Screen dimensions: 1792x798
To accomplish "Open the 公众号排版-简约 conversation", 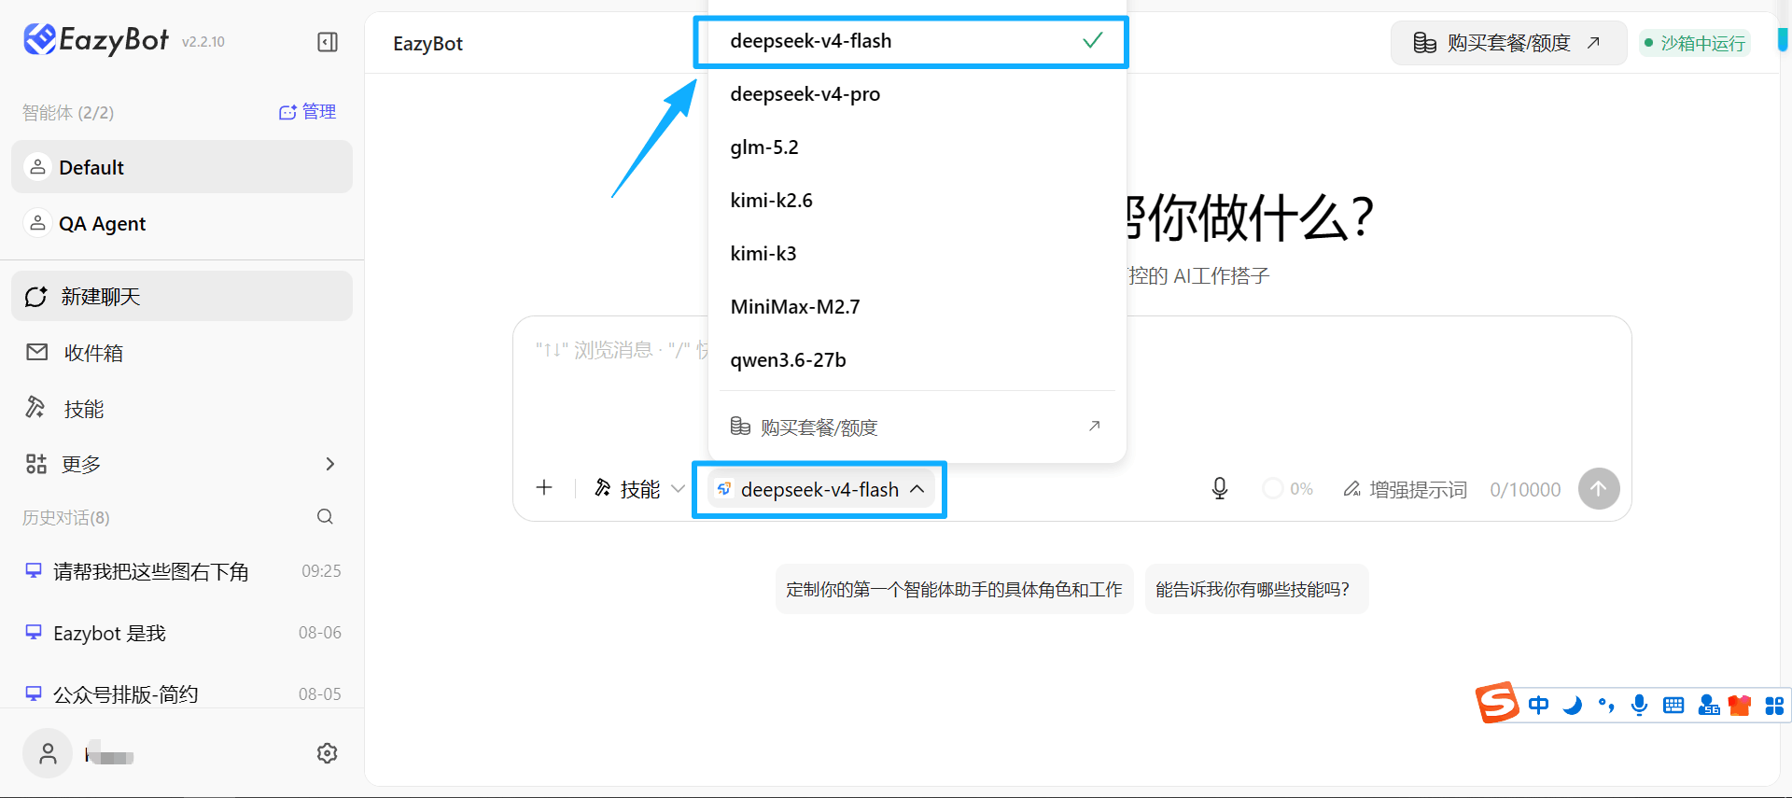I will tap(182, 693).
